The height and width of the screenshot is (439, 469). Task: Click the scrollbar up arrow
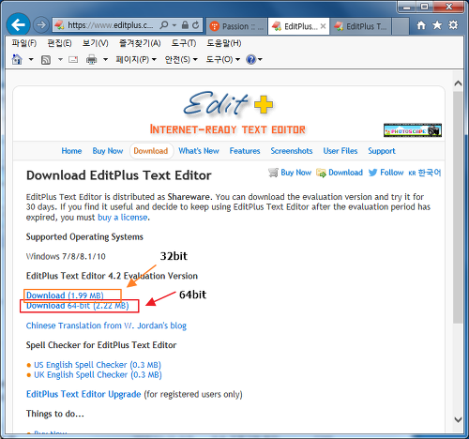pos(458,83)
